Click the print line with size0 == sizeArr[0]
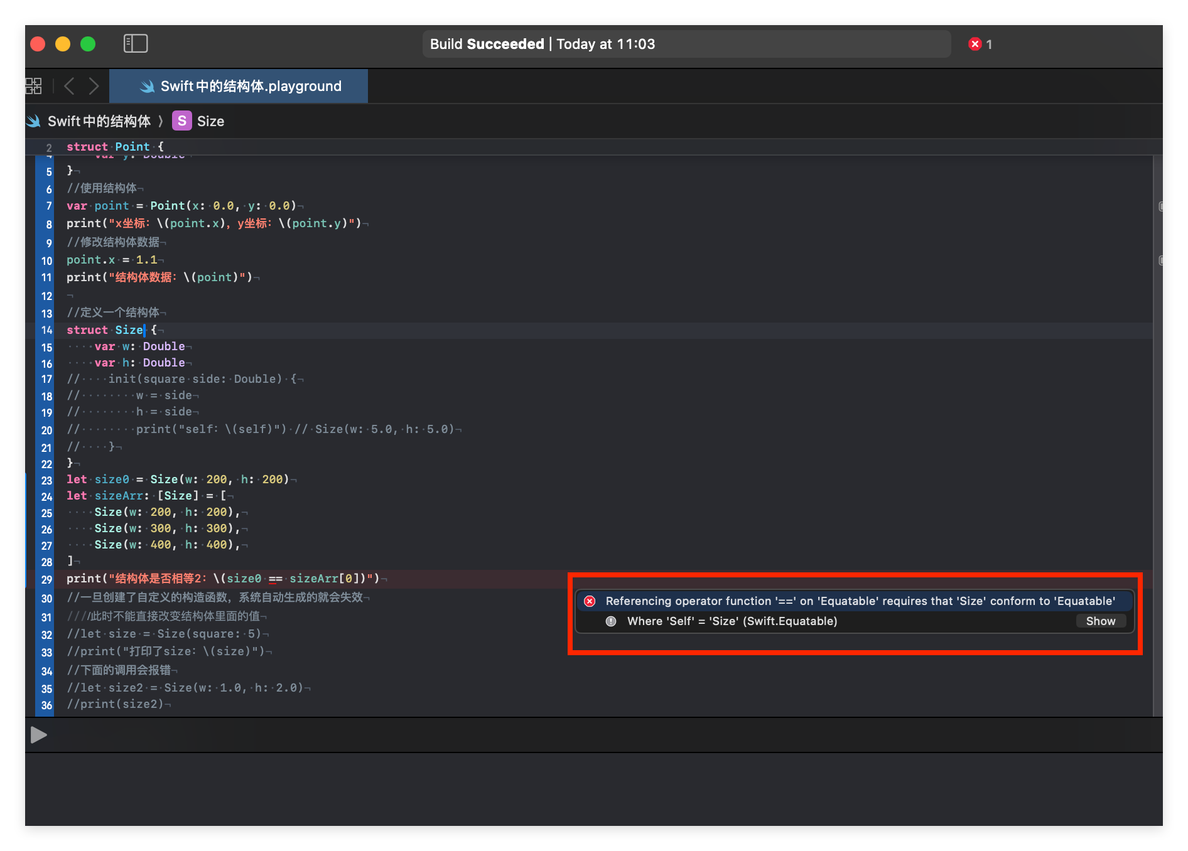This screenshot has width=1188, height=851. pos(223,579)
